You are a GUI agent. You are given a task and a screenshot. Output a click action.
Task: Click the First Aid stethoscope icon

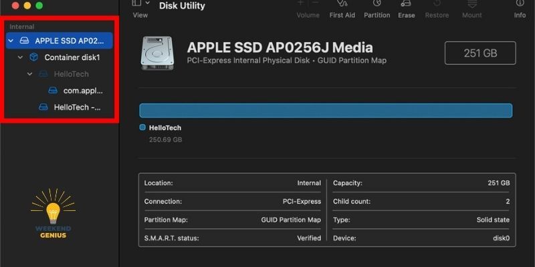click(x=342, y=3)
